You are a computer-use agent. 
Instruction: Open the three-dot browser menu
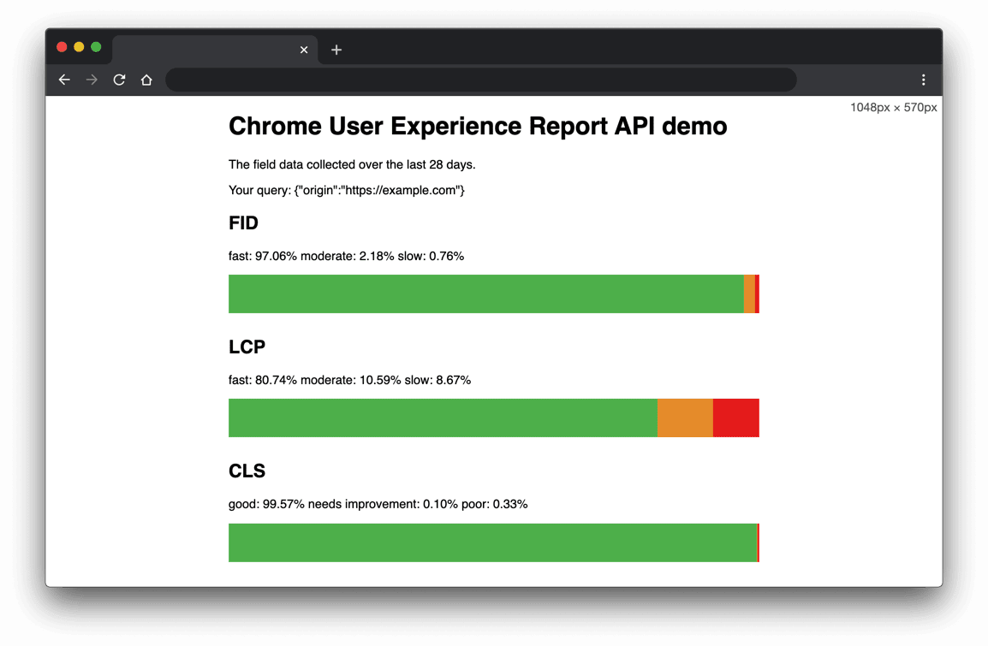[923, 80]
